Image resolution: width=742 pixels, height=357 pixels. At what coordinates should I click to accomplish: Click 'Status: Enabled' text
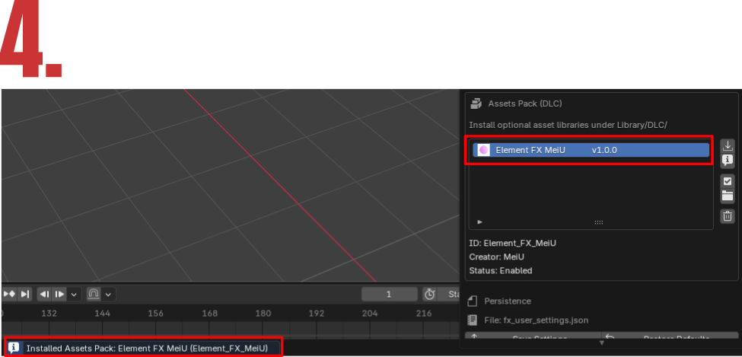(501, 270)
